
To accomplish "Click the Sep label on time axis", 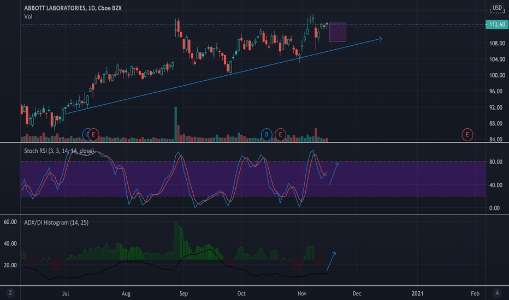I will pyautogui.click(x=184, y=293).
